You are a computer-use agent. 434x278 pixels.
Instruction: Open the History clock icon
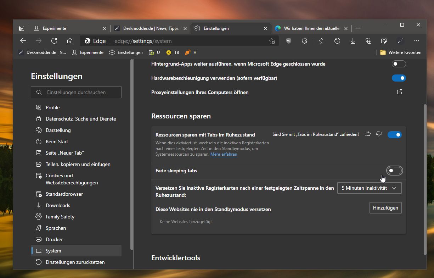click(337, 41)
